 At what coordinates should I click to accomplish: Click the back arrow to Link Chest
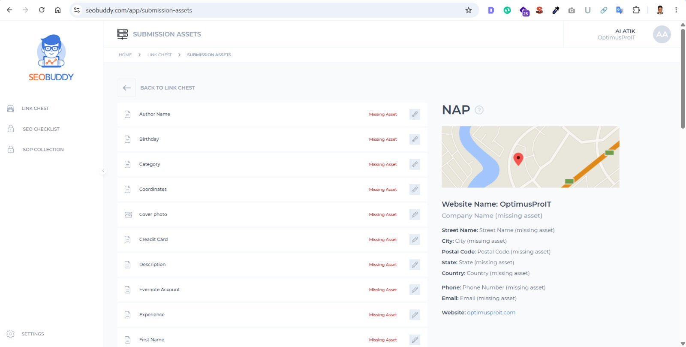[x=126, y=88]
